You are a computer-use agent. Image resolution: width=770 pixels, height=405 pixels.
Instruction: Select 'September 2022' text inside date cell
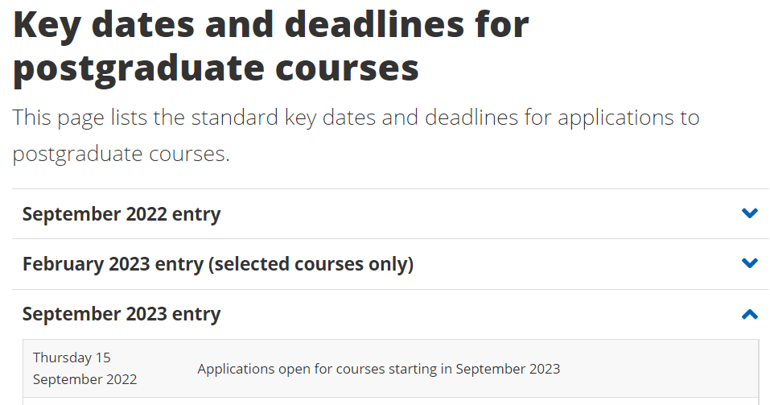coord(85,379)
